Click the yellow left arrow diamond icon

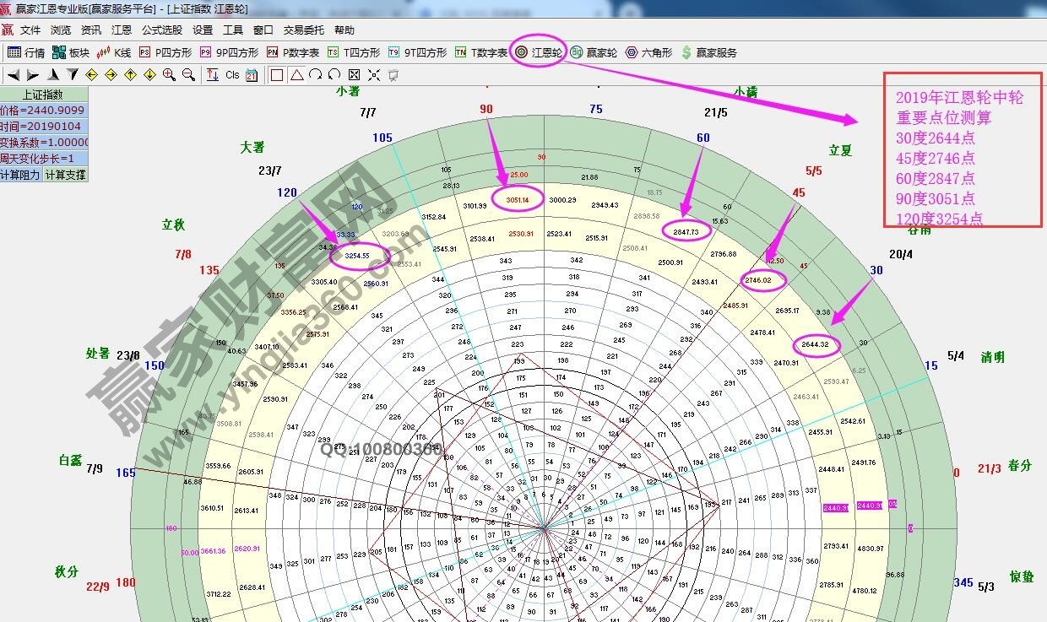[92, 75]
